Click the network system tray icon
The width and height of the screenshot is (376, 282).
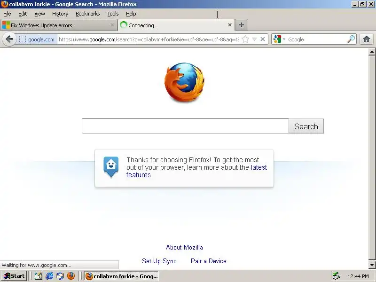click(337, 276)
